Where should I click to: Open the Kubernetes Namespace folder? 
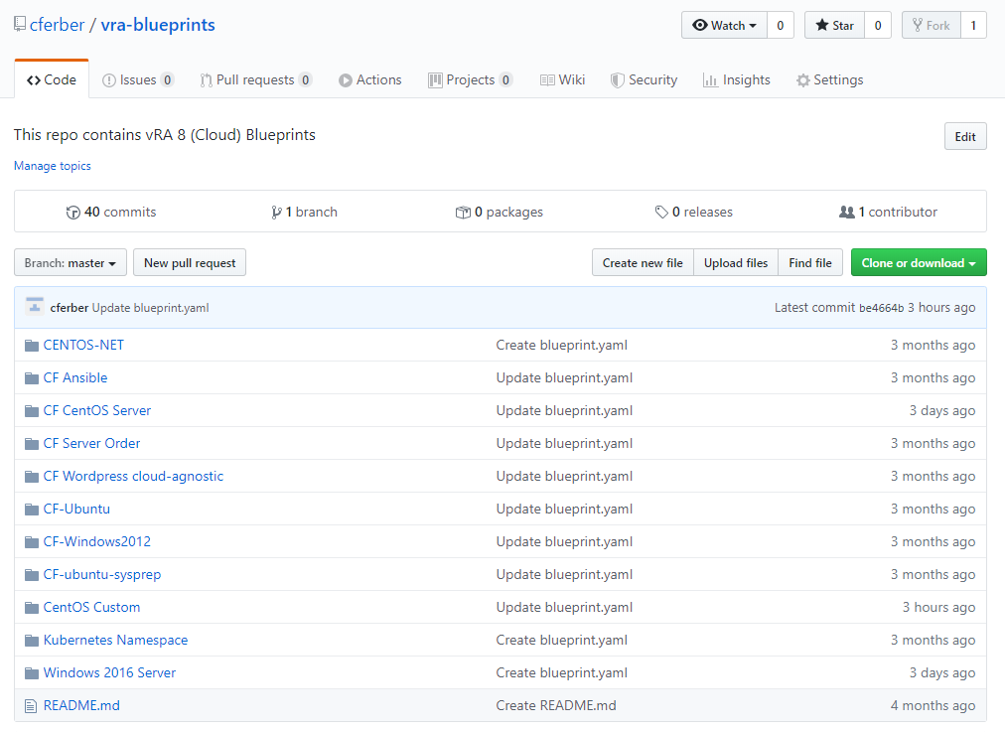pyautogui.click(x=115, y=641)
